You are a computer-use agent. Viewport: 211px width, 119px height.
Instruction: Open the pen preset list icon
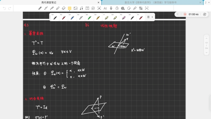coord(148,17)
